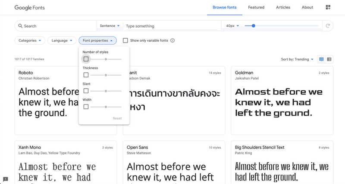Screen dimensions: 345x184
Task: Open the Goldman font card title
Action: [x=244, y=73]
